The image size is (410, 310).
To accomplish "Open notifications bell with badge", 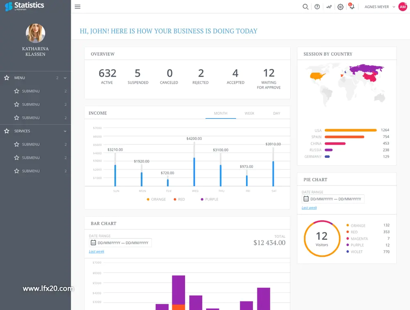I will tap(352, 6).
